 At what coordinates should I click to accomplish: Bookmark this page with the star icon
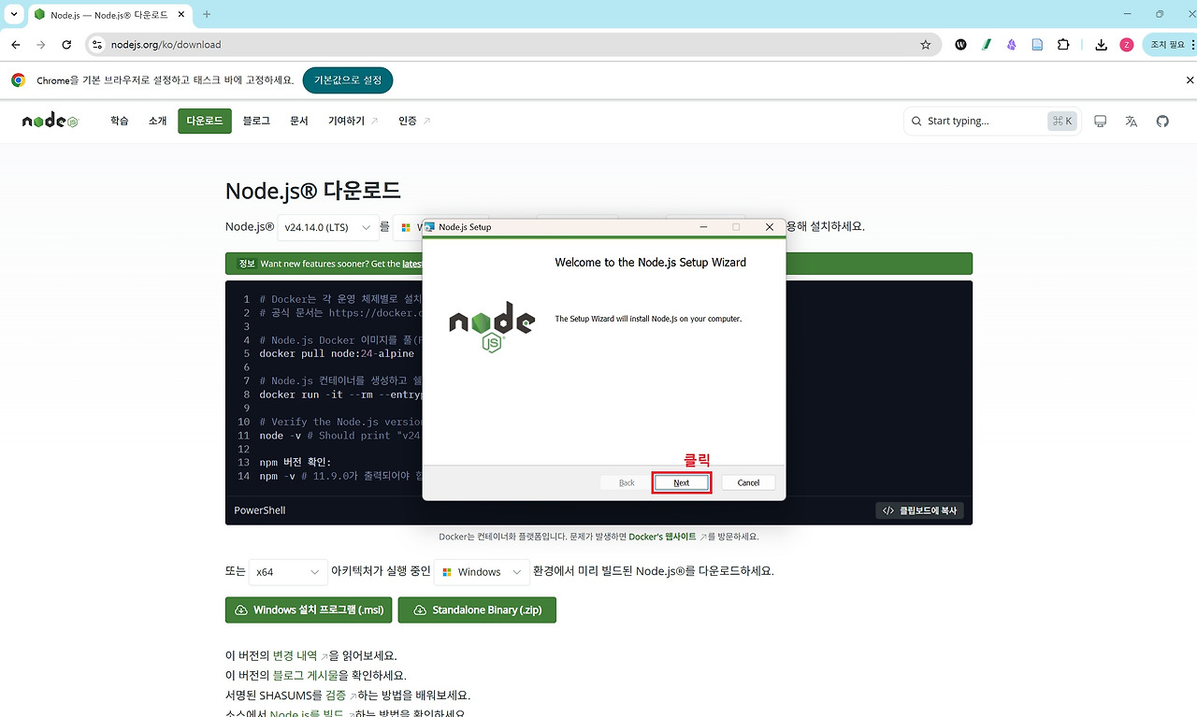(x=926, y=44)
